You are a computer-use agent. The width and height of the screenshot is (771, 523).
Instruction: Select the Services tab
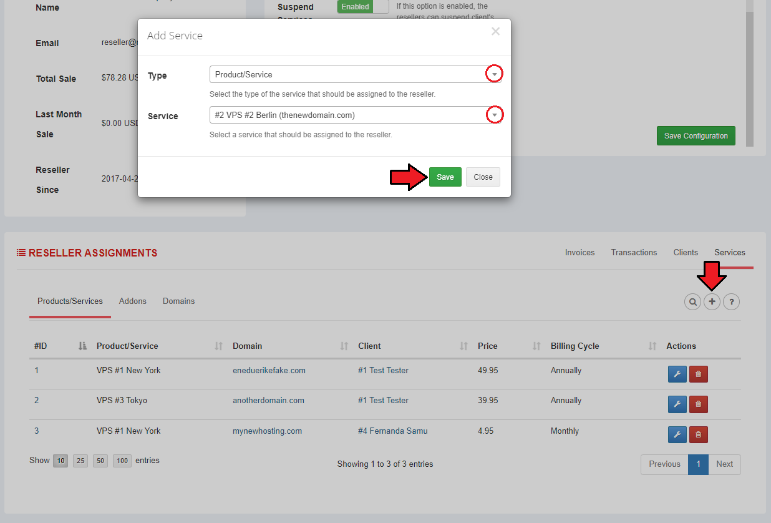coord(730,252)
